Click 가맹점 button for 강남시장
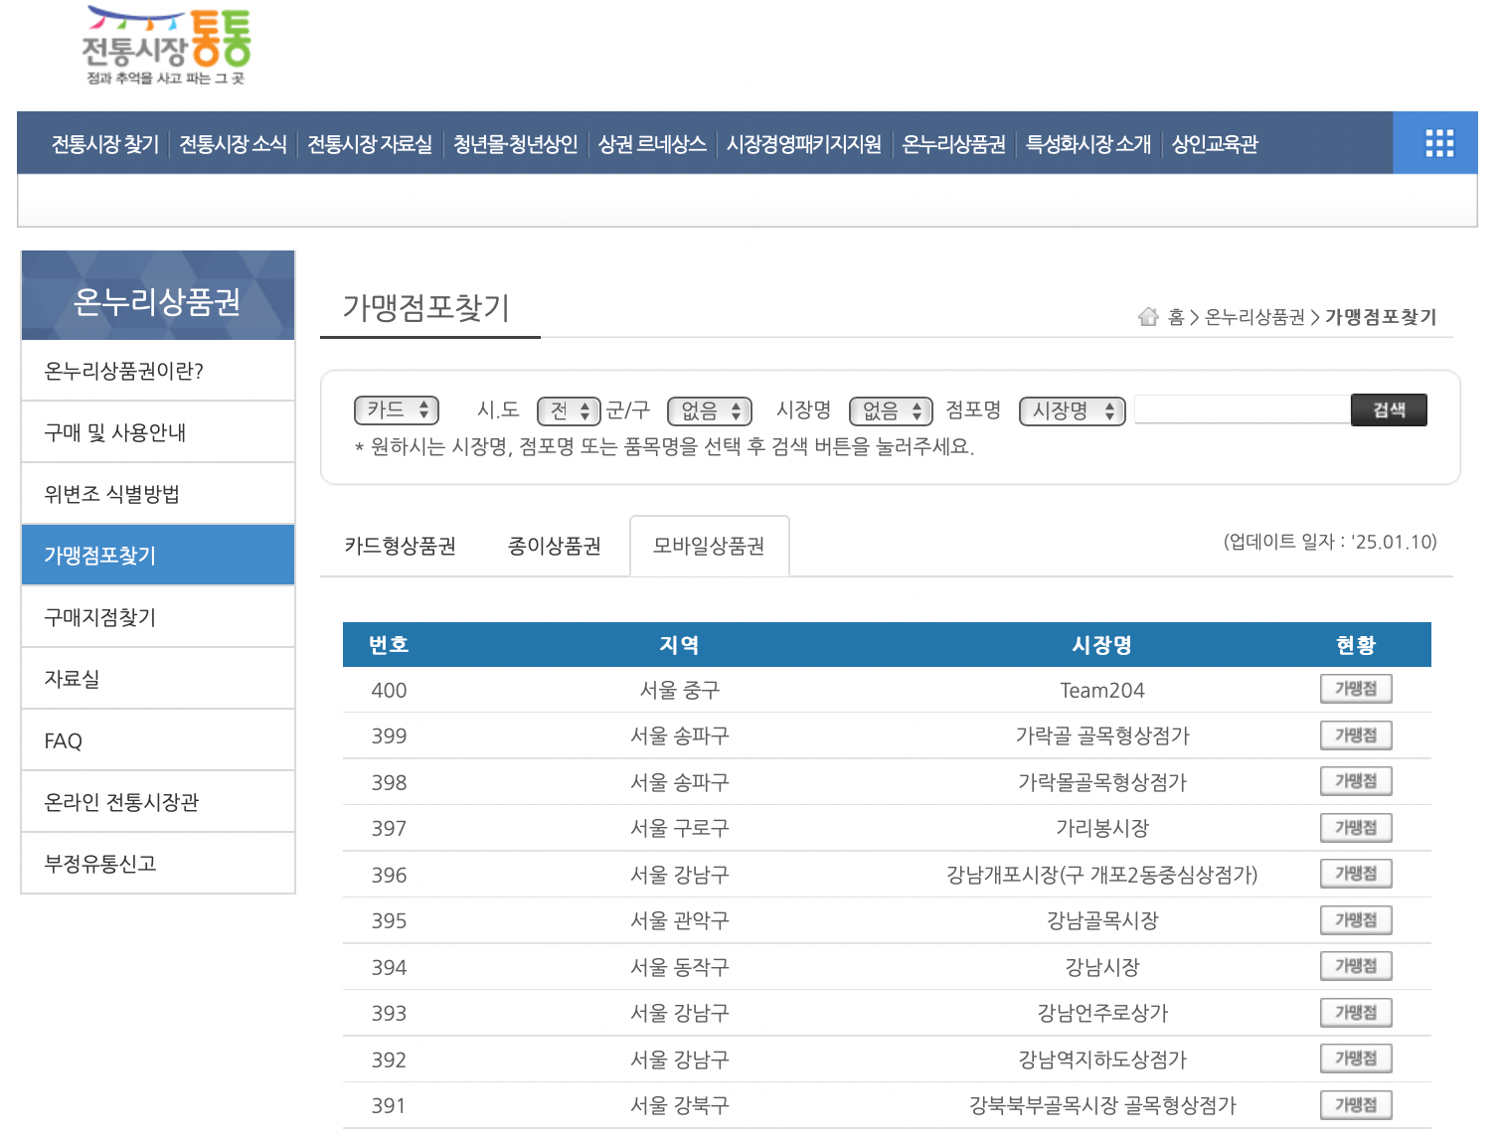 pyautogui.click(x=1356, y=966)
